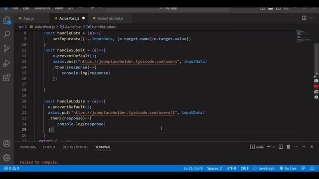
Task: Open the Manage gear icon
Action: click(6, 158)
